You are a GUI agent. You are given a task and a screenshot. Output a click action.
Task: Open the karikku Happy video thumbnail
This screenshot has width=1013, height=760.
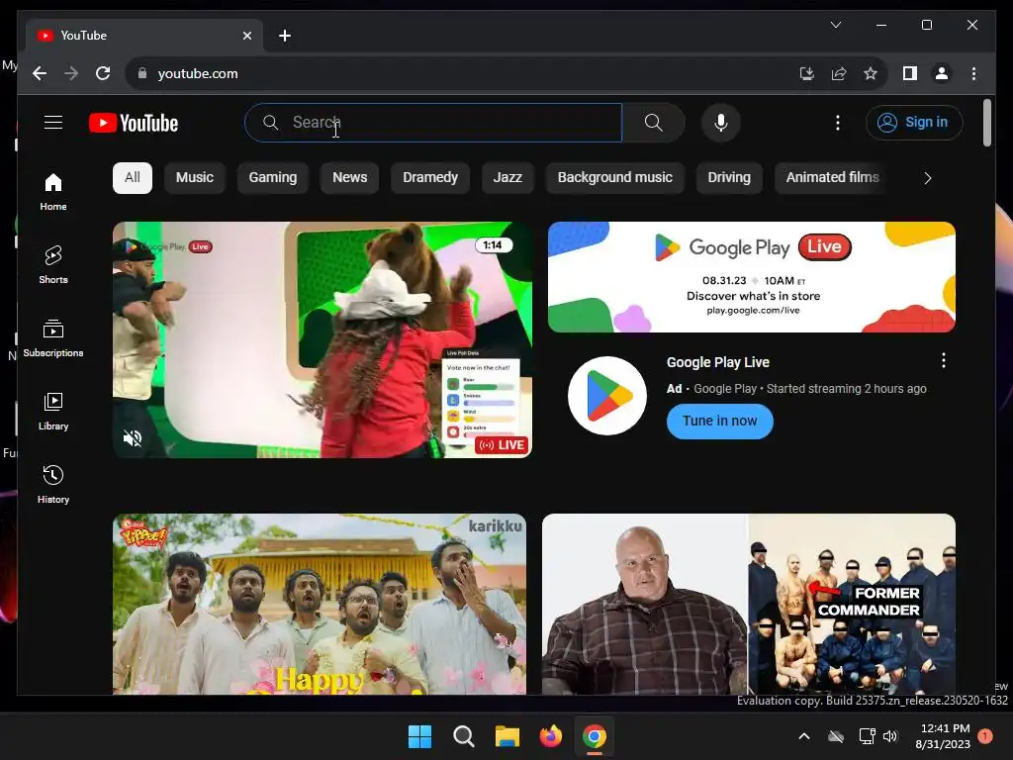click(x=320, y=605)
